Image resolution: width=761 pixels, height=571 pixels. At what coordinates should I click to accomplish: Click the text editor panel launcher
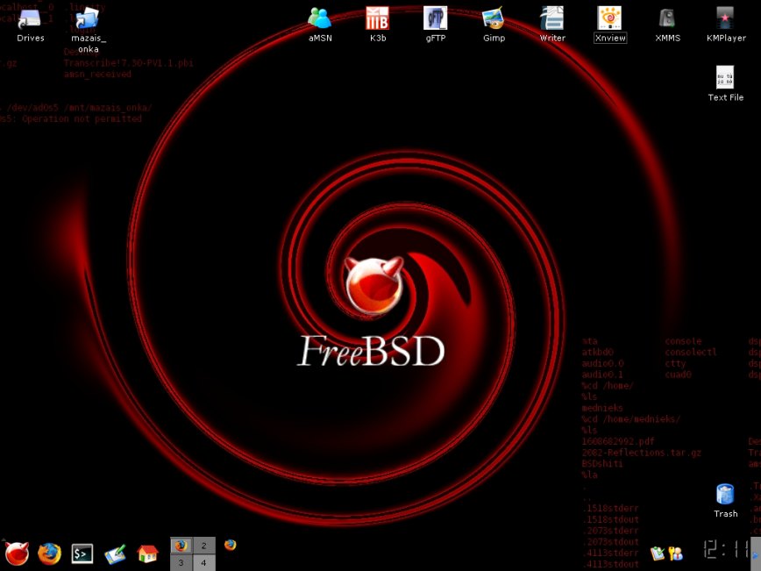pyautogui.click(x=115, y=554)
